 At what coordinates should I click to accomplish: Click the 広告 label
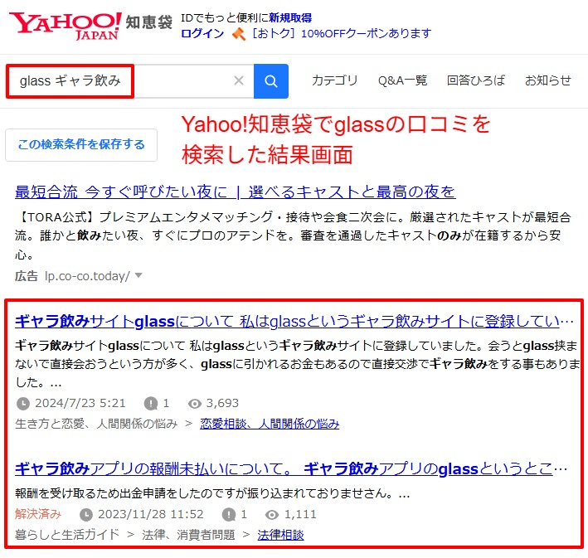tap(27, 276)
